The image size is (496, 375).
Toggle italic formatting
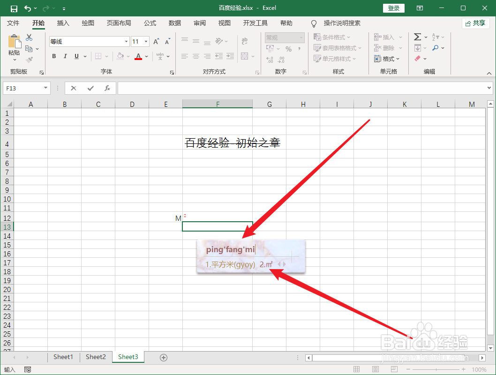click(x=65, y=56)
